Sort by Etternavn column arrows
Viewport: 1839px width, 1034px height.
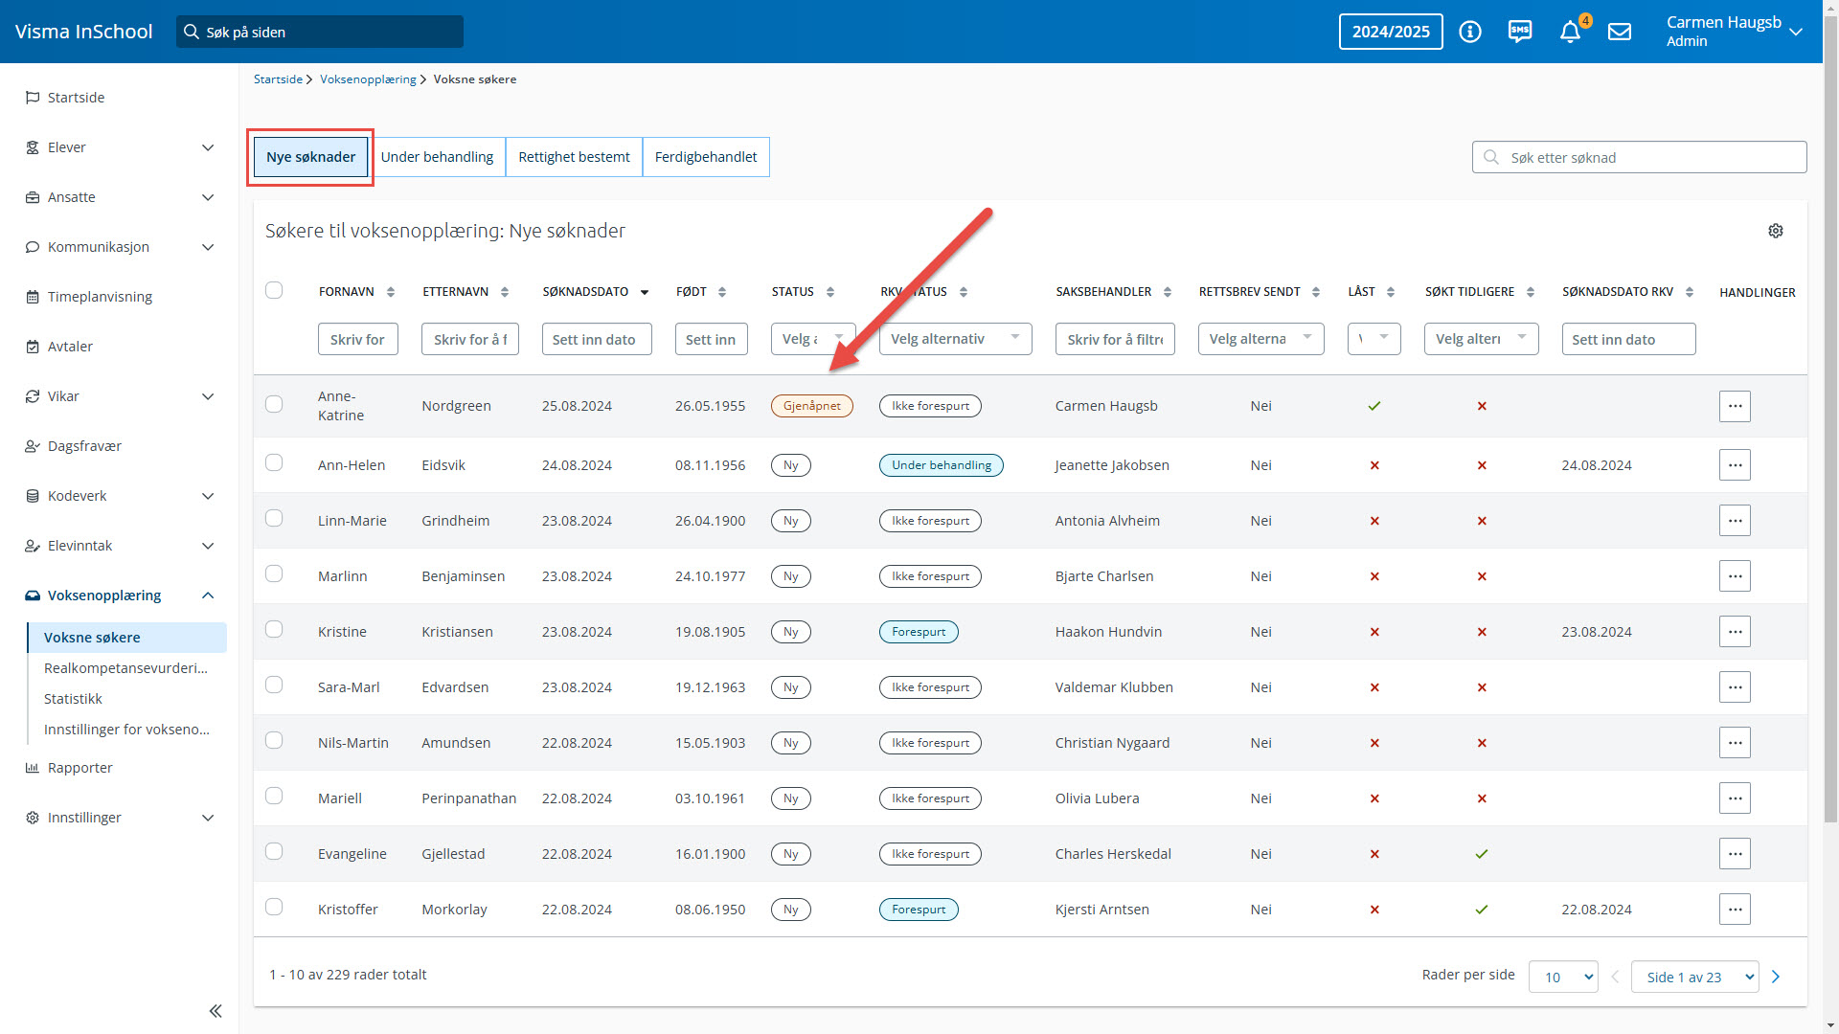tap(505, 292)
